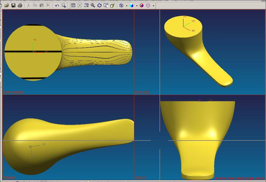
Task: Click the Paste clipboard icon
Action: pyautogui.click(x=42, y=5)
